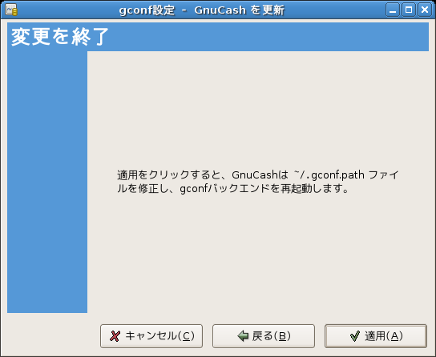Click the 変更を終了 page heading
Viewport: 436px width, 357px height.
60,37
